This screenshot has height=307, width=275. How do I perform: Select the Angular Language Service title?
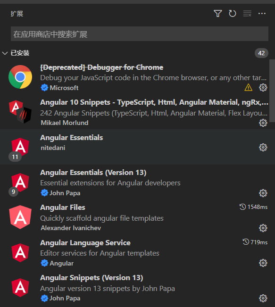point(85,243)
